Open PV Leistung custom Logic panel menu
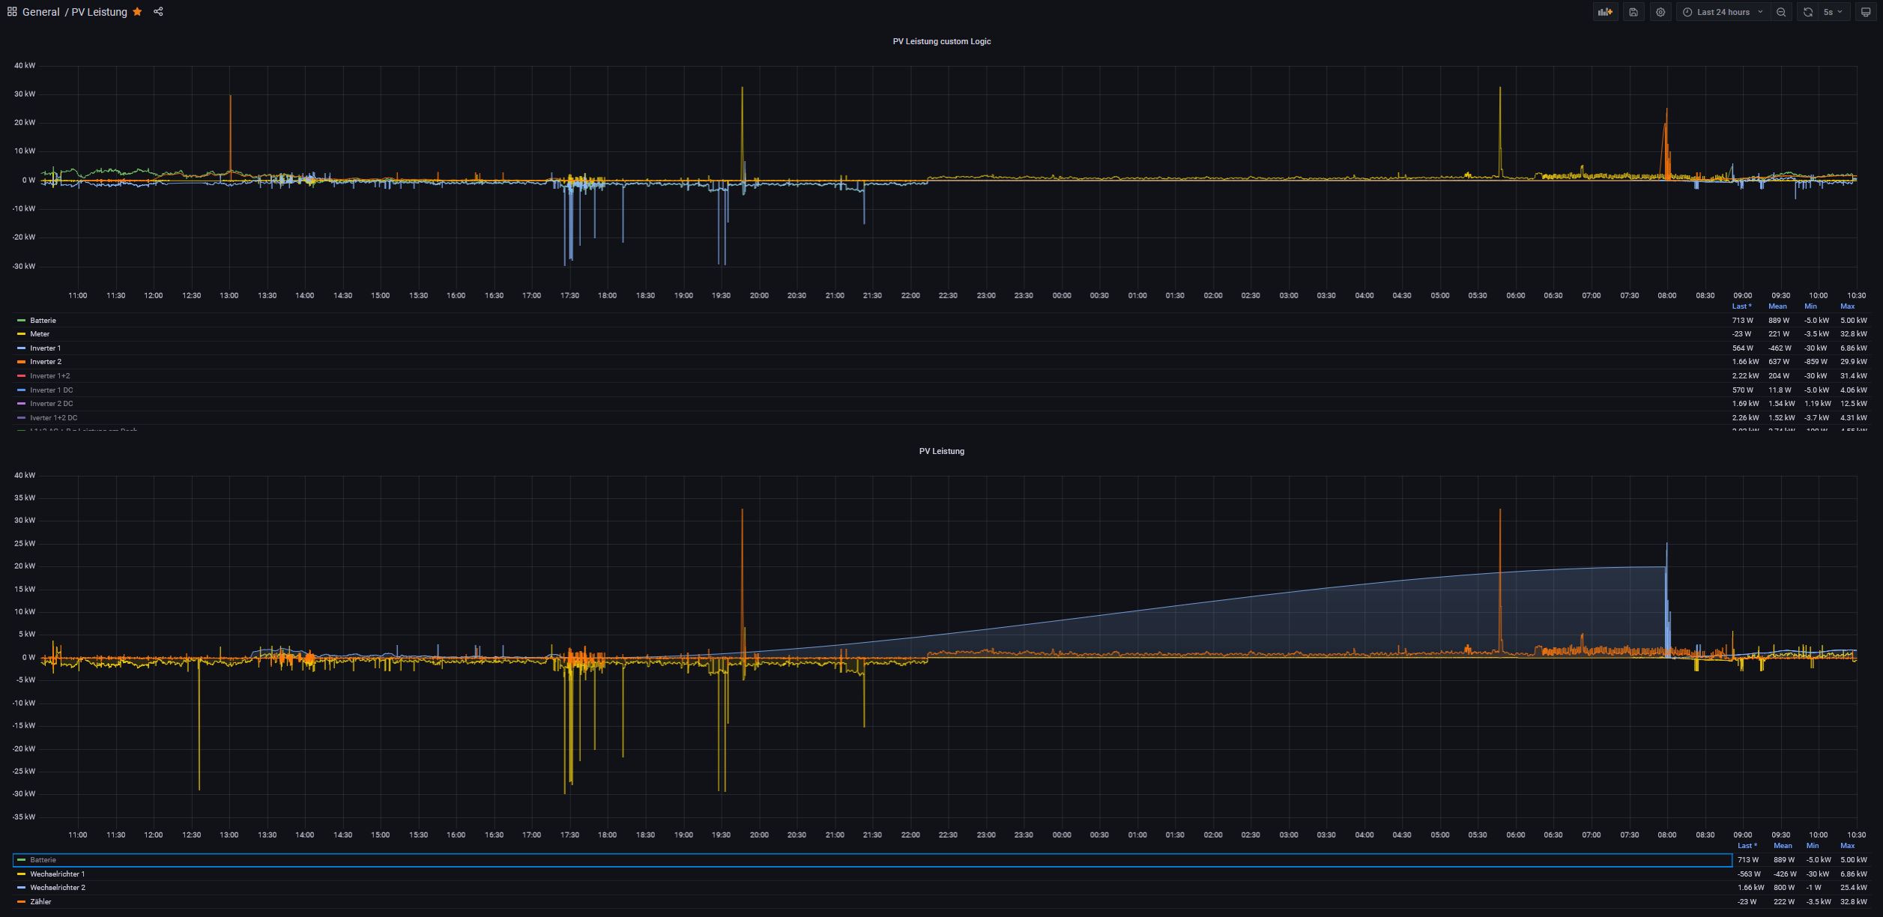 click(941, 41)
